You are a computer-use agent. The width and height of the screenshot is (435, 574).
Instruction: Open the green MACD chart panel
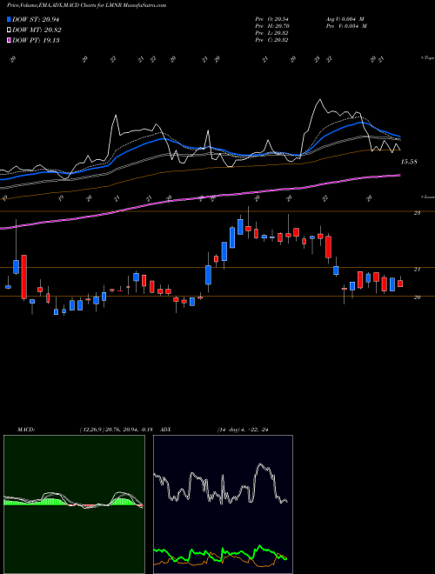74,504
